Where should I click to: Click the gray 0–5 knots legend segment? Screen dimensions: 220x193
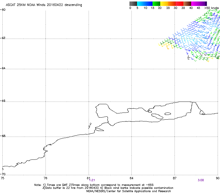pos(133,4)
